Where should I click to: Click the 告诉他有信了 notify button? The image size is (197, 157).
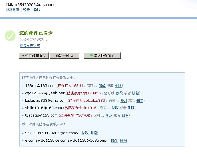tap(102, 56)
